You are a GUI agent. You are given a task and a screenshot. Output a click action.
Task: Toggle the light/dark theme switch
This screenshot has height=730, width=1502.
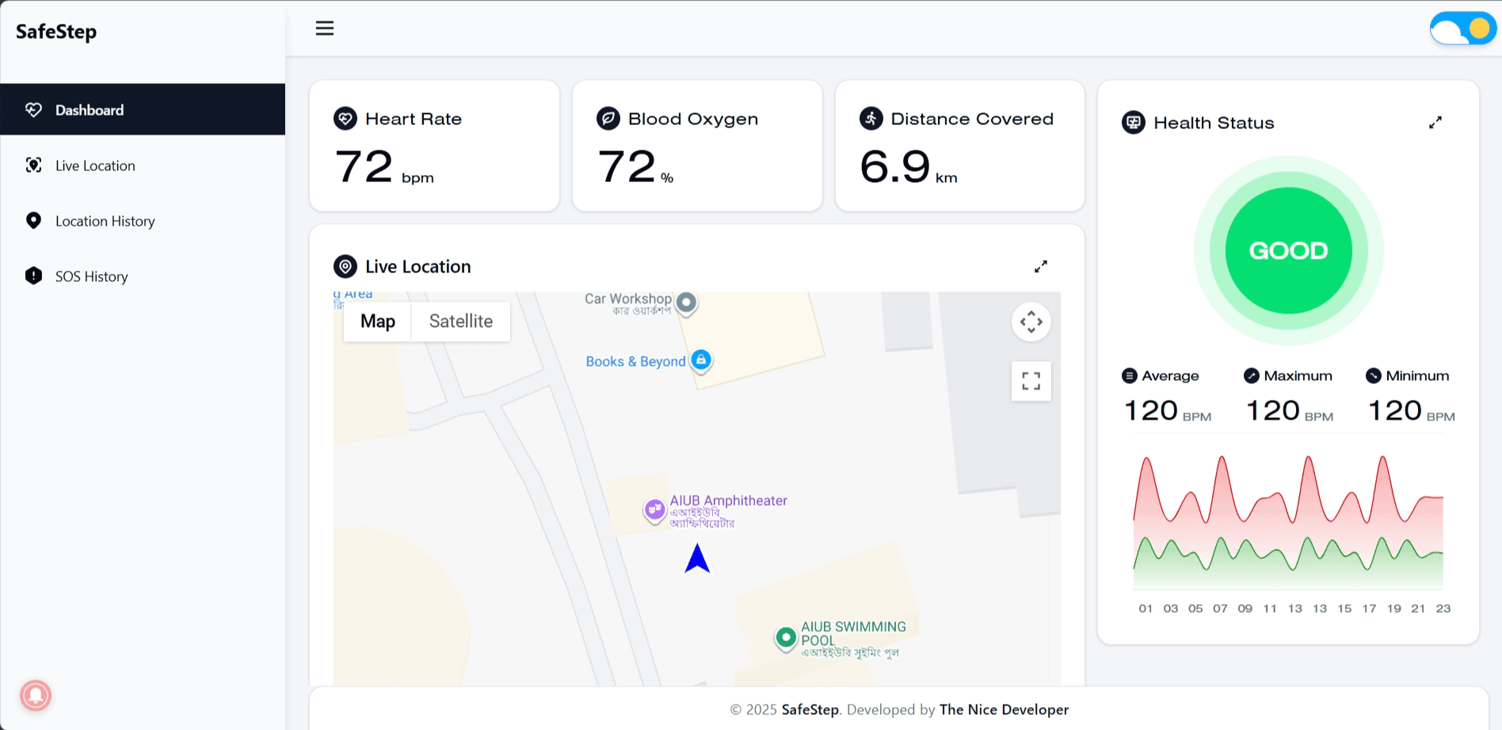[x=1462, y=29]
